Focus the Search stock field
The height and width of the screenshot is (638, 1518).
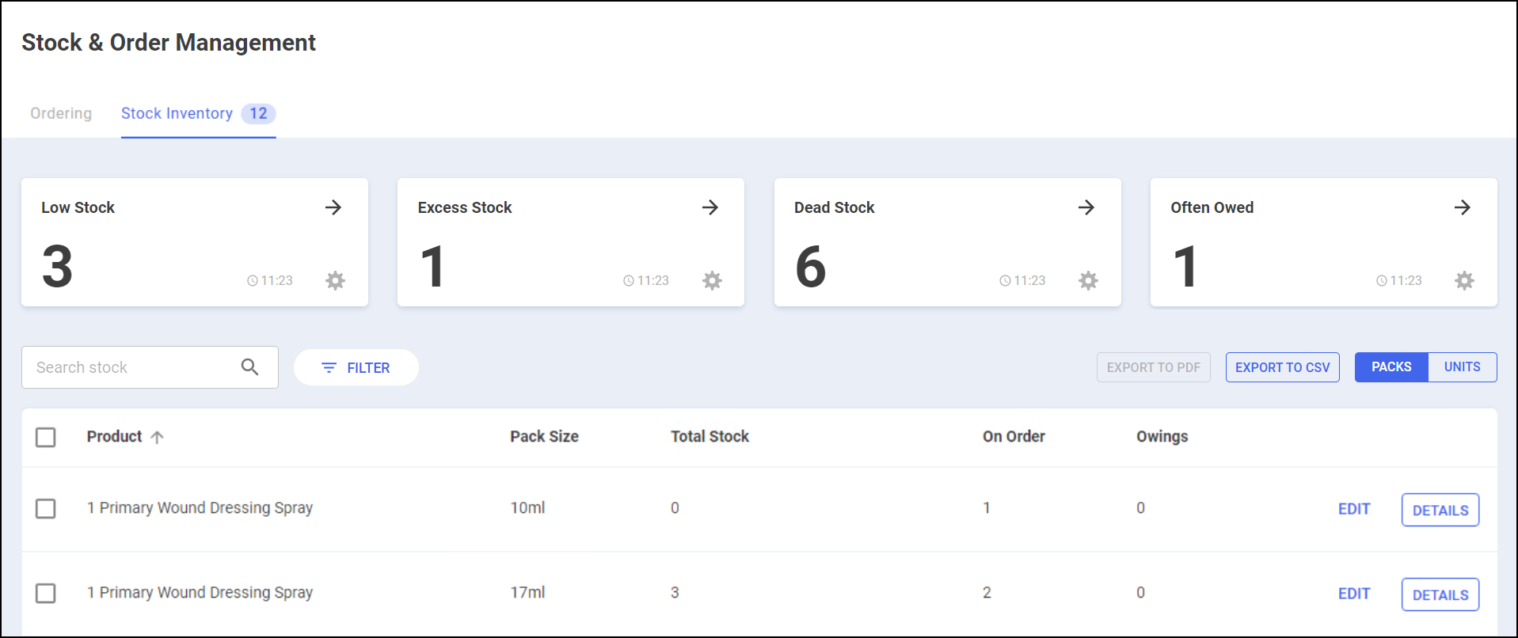click(x=131, y=367)
